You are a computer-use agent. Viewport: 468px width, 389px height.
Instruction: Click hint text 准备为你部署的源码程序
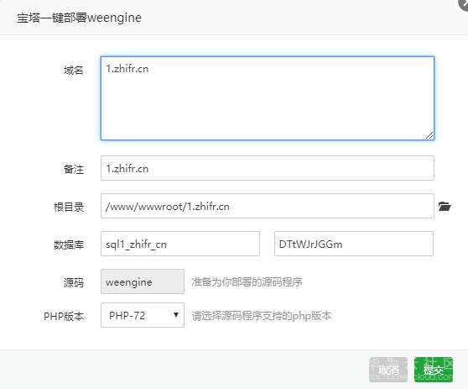(x=247, y=281)
